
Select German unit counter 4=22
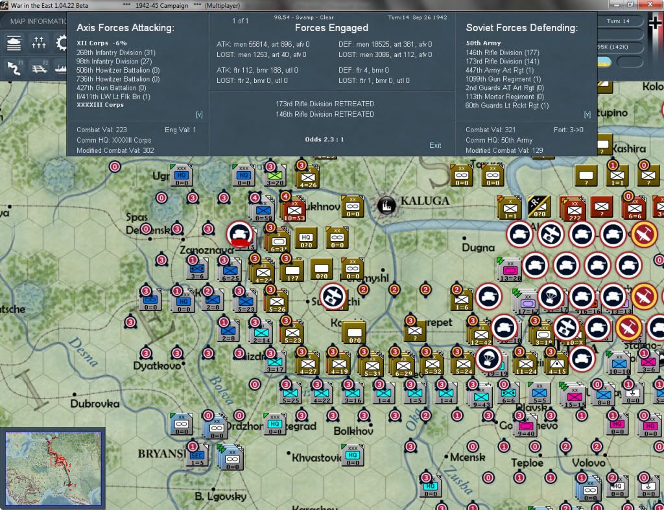coord(322,393)
